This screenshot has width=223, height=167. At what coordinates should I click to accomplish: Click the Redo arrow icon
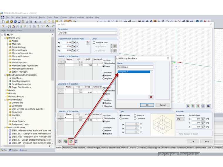click(40, 22)
